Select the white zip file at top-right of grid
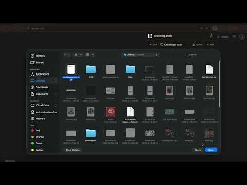 tap(209, 69)
